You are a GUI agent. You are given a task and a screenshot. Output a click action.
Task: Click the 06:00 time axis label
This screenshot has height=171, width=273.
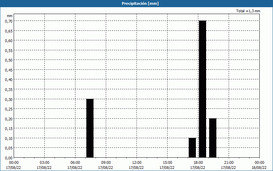point(75,163)
